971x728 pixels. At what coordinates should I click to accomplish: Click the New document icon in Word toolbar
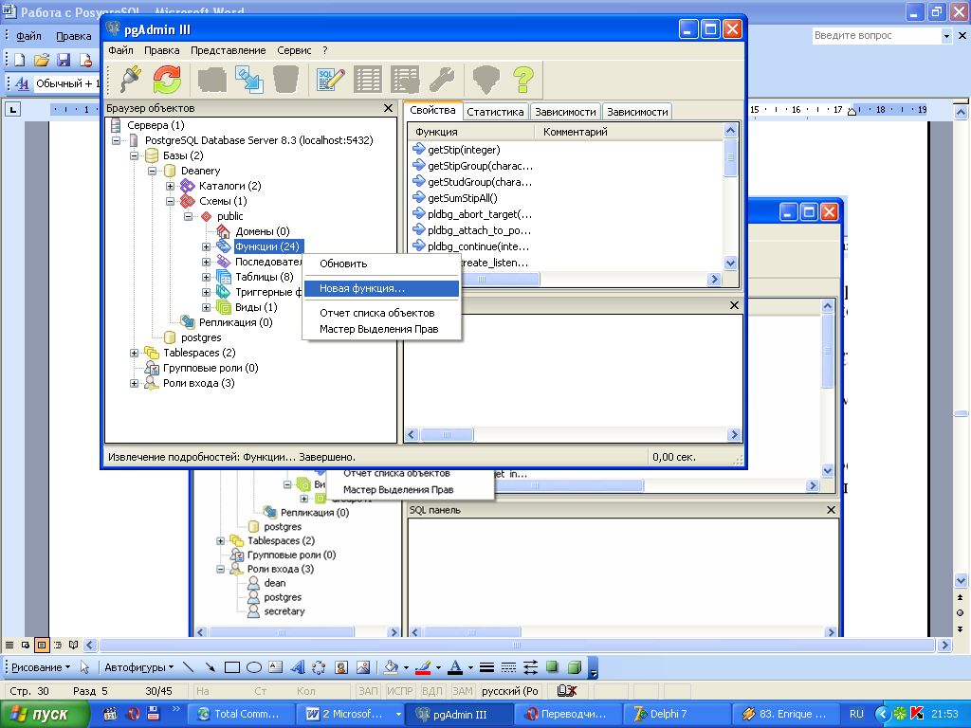[20, 60]
